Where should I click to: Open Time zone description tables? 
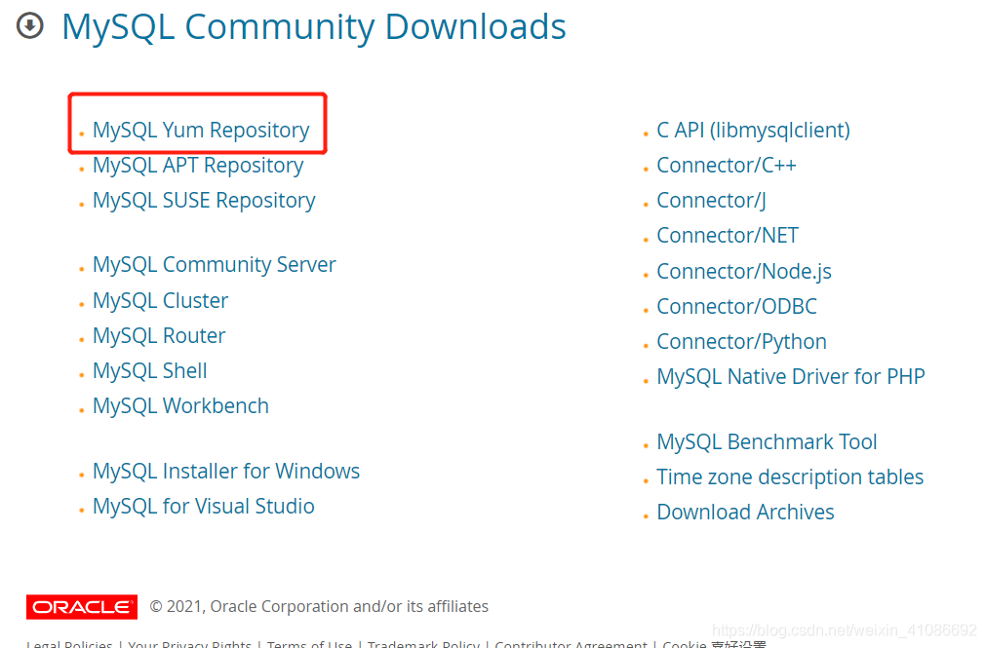tap(790, 477)
